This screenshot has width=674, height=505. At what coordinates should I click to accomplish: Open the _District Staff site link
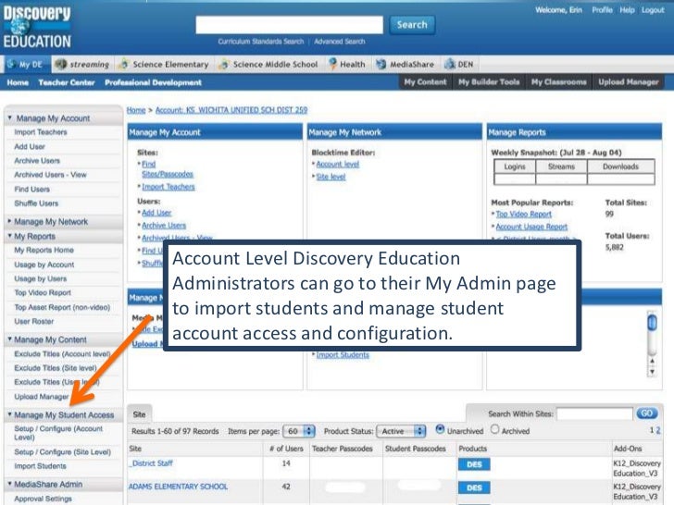point(151,463)
